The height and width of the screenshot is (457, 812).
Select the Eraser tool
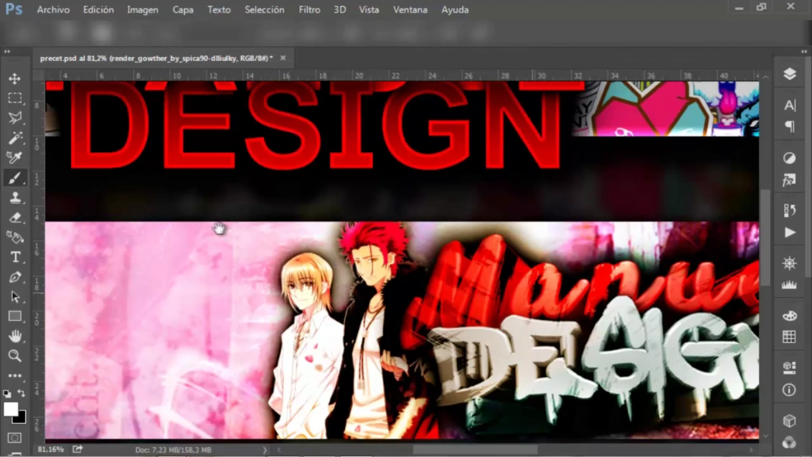[x=15, y=217]
